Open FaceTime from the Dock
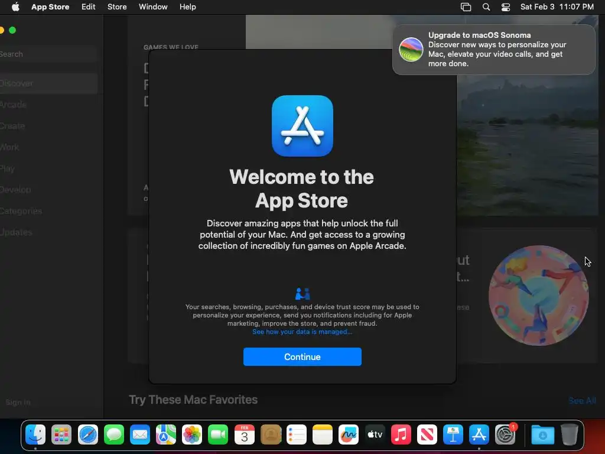This screenshot has height=454, width=605. pos(218,434)
